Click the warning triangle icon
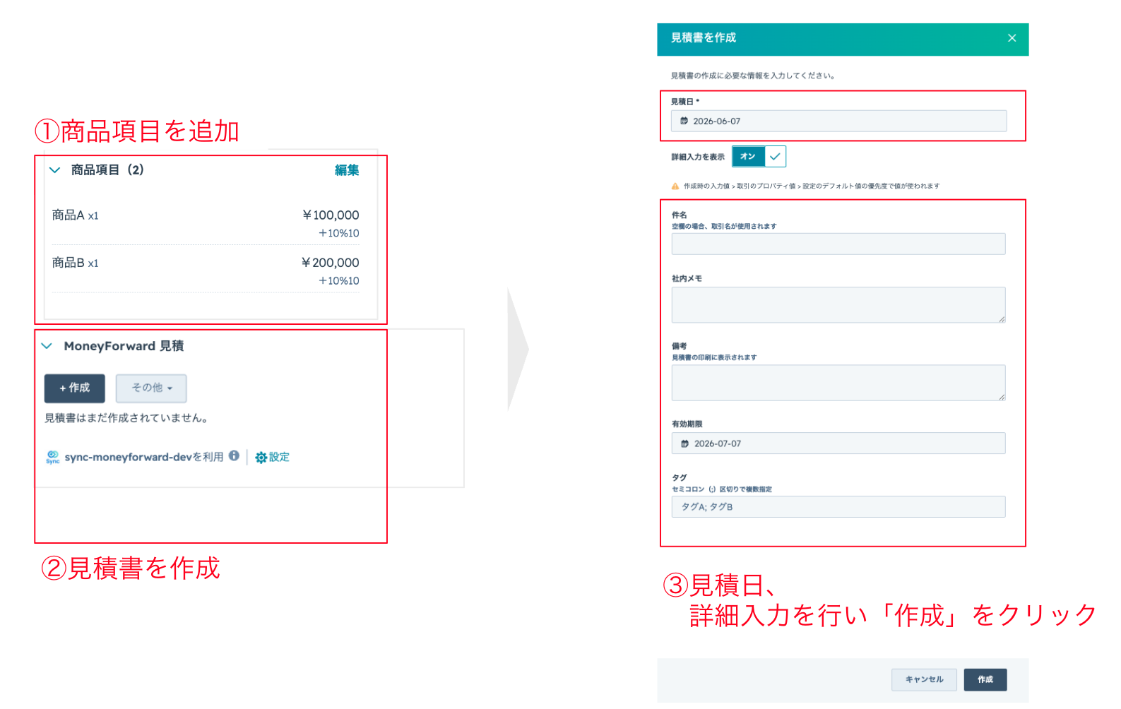The width and height of the screenshot is (1121, 709). tap(675, 186)
